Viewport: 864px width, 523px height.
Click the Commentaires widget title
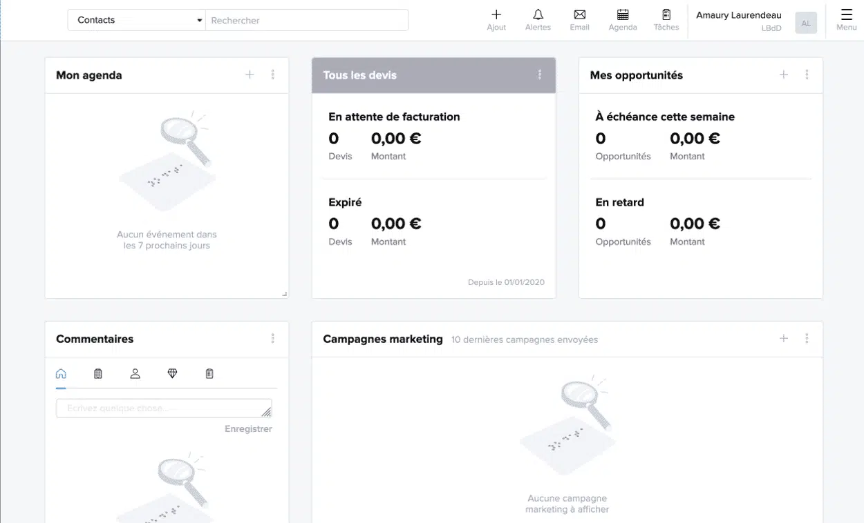(x=95, y=339)
